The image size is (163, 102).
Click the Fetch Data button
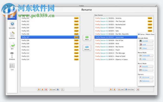[130, 89]
